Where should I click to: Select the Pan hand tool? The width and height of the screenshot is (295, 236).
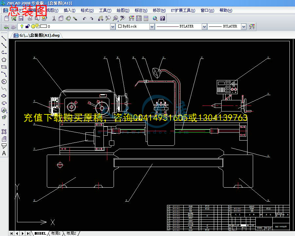click(101, 18)
